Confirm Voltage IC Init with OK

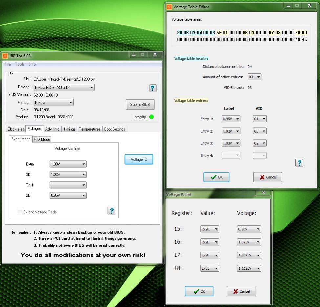pyautogui.click(x=199, y=291)
